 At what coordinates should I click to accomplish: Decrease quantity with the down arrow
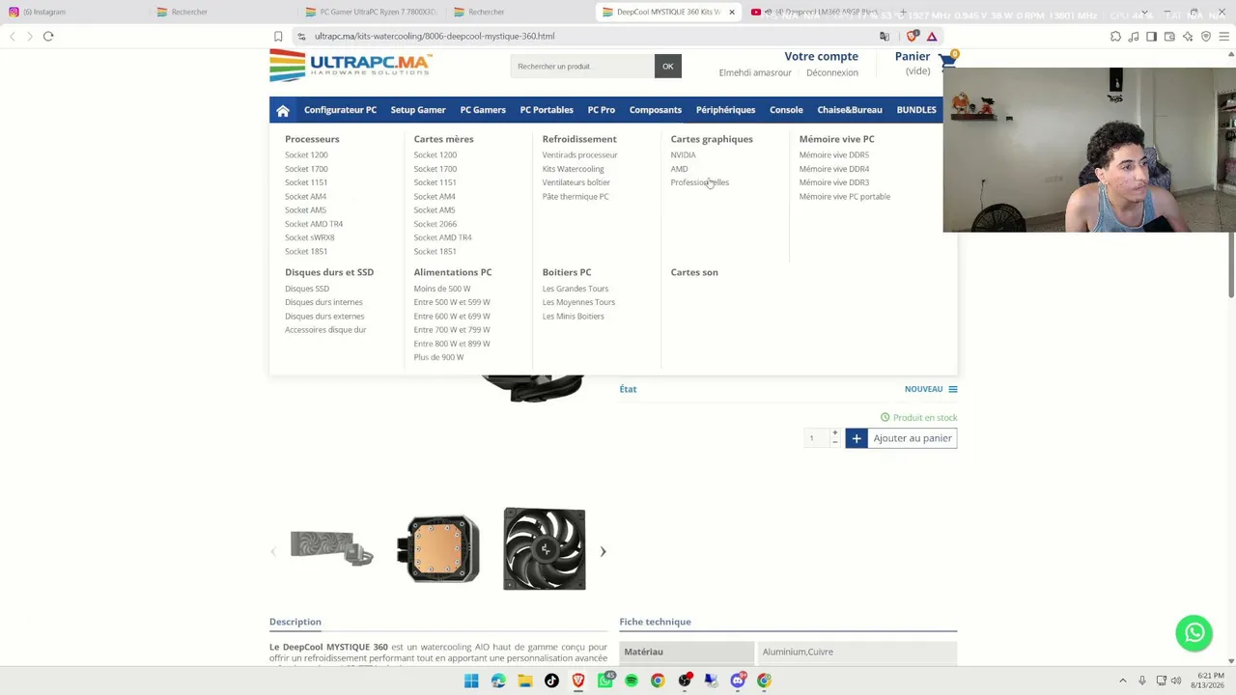[835, 442]
